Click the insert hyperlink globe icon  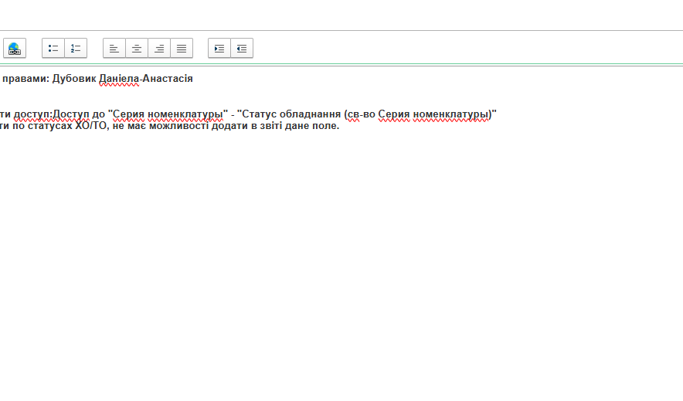[x=14, y=49]
